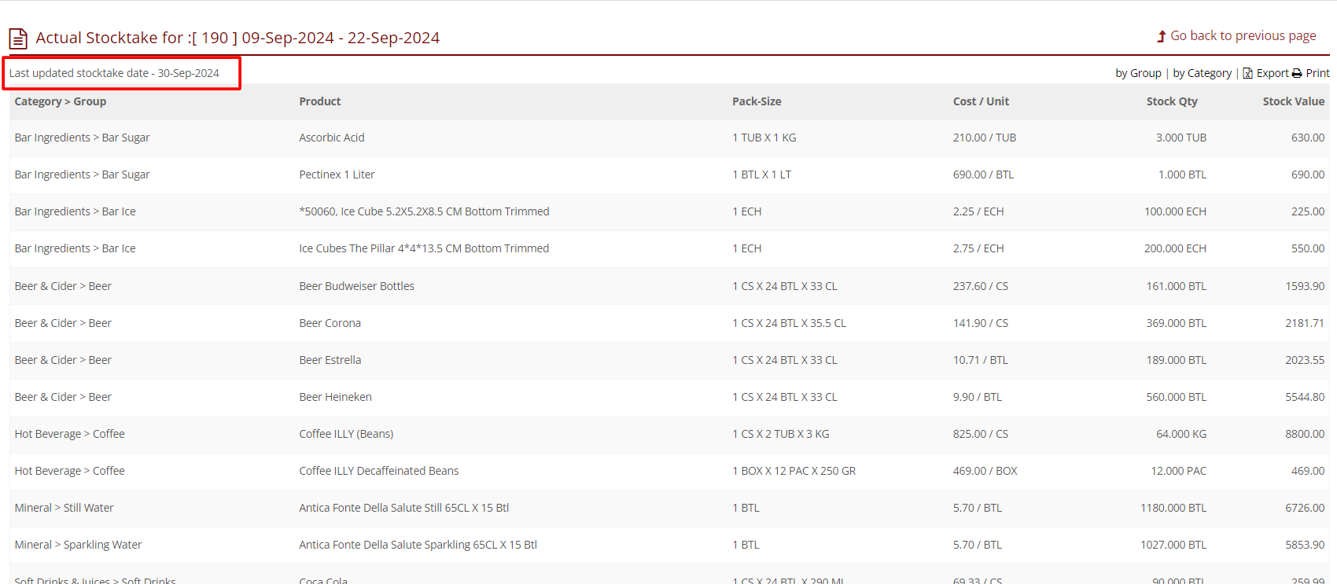Click the up arrow icon before Go back
Screen dimensions: 1337x584
pyautogui.click(x=1161, y=36)
